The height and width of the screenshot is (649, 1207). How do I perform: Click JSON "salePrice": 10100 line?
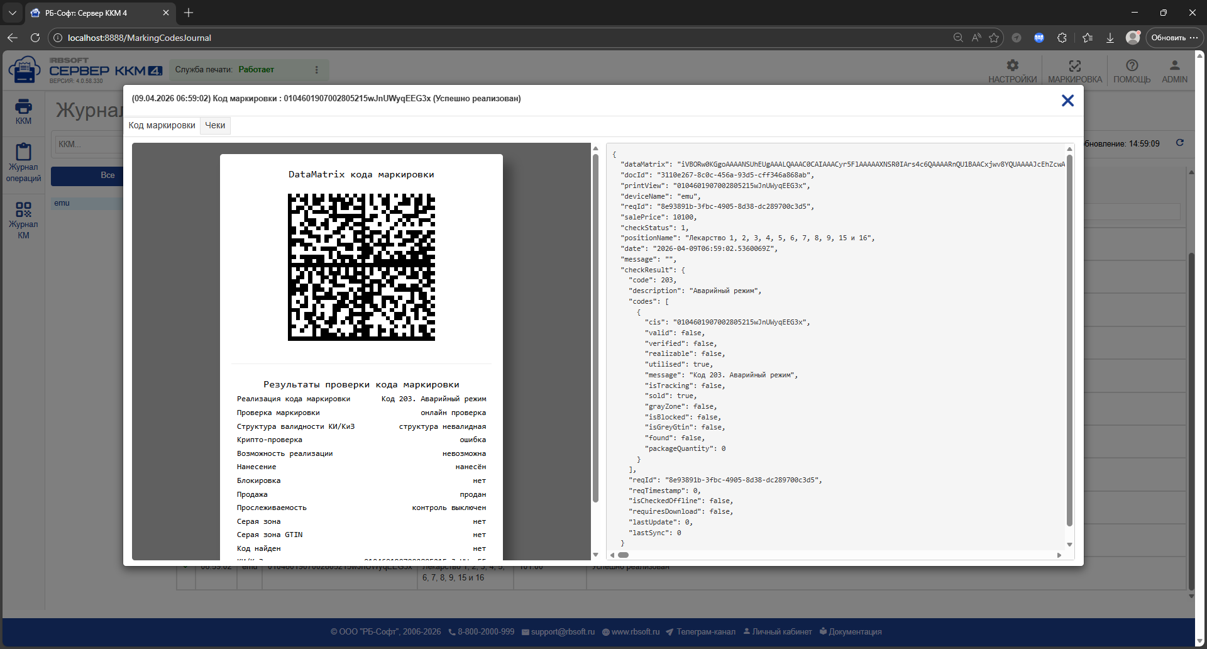pos(659,217)
